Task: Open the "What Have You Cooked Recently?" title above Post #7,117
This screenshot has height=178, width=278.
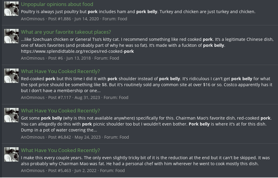Action: click(60, 71)
